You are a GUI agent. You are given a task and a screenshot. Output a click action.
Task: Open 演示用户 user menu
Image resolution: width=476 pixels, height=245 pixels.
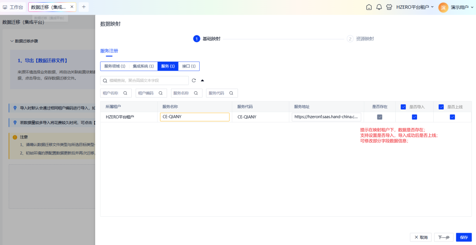[462, 8]
